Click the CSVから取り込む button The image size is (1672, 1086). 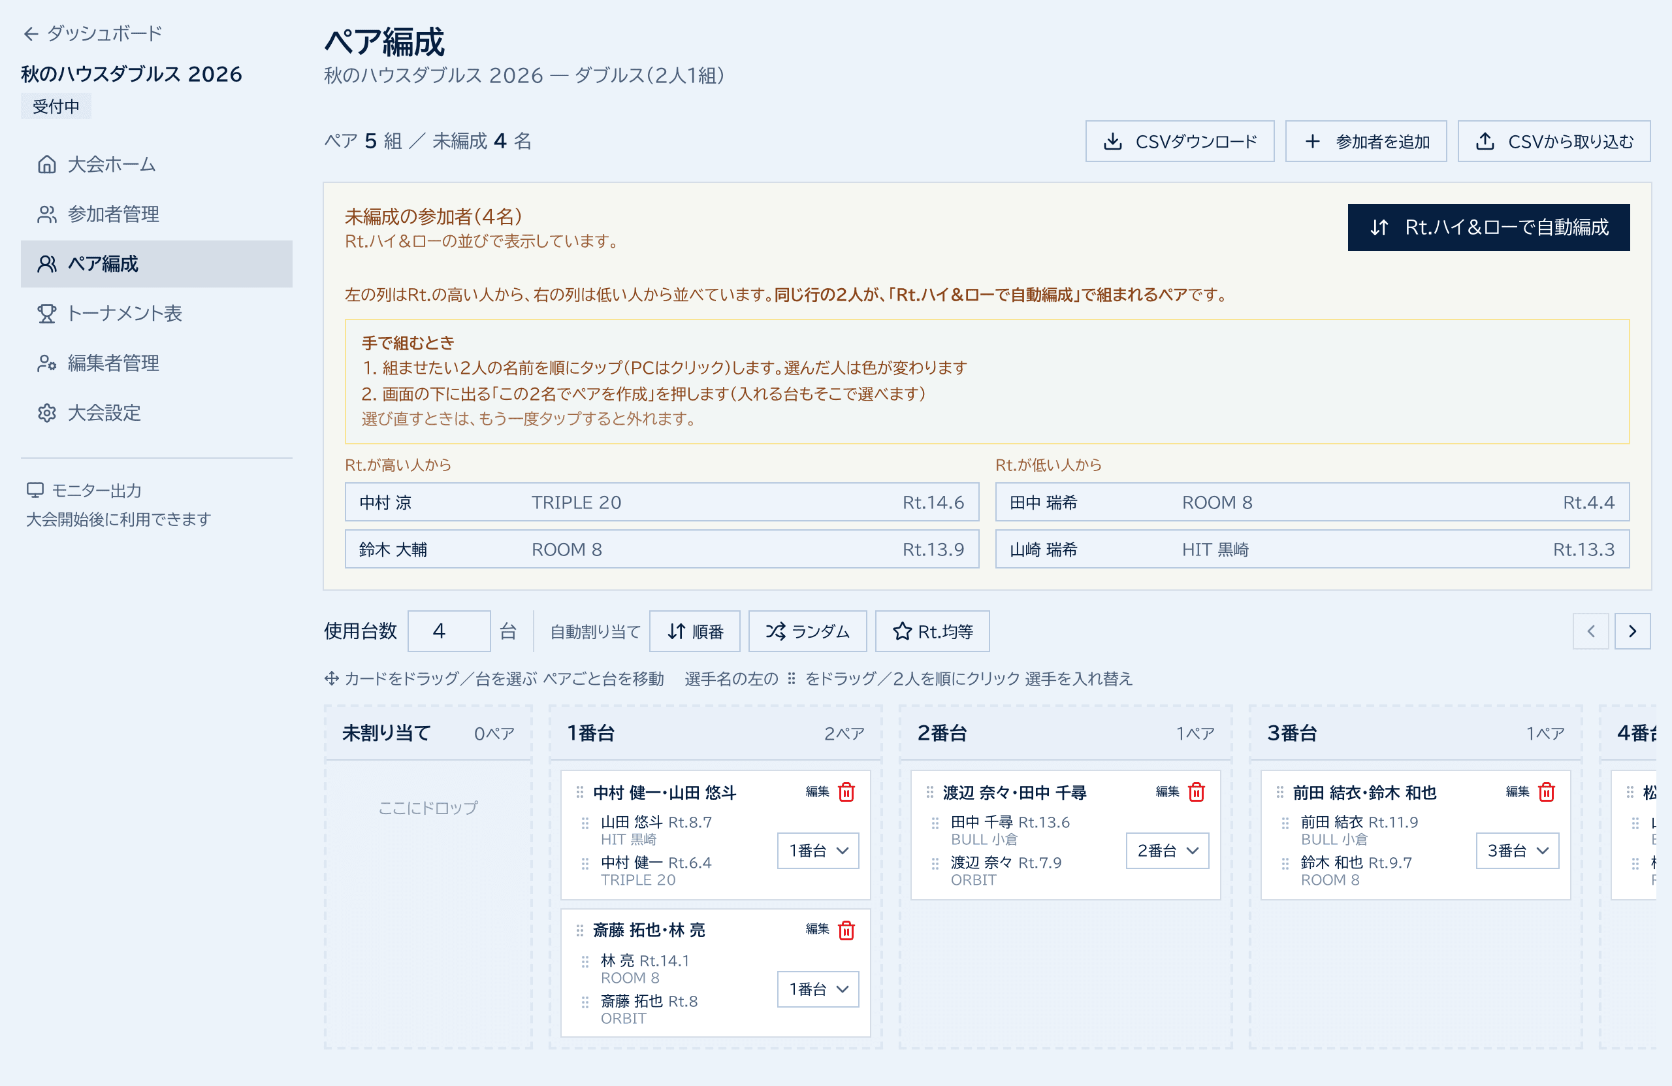pos(1553,141)
